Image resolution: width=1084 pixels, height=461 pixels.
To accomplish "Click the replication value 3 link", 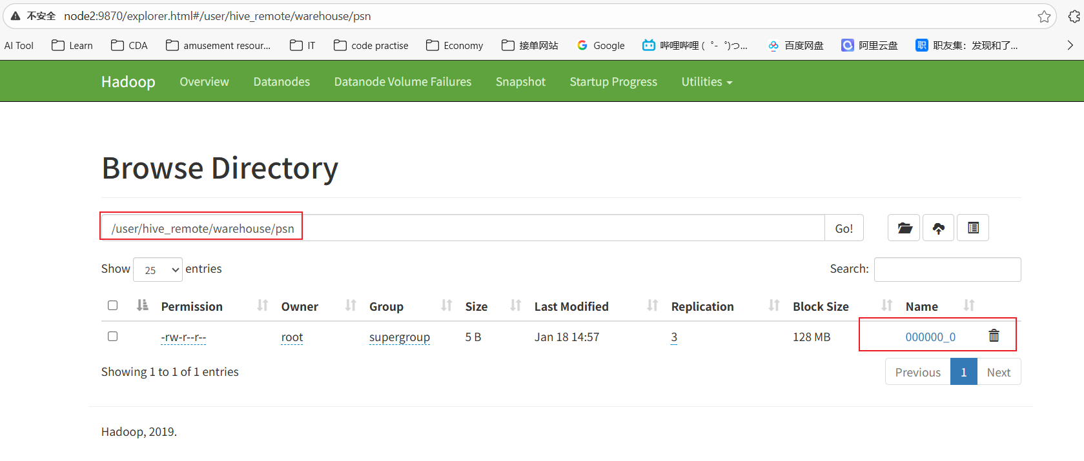I will click(x=674, y=337).
